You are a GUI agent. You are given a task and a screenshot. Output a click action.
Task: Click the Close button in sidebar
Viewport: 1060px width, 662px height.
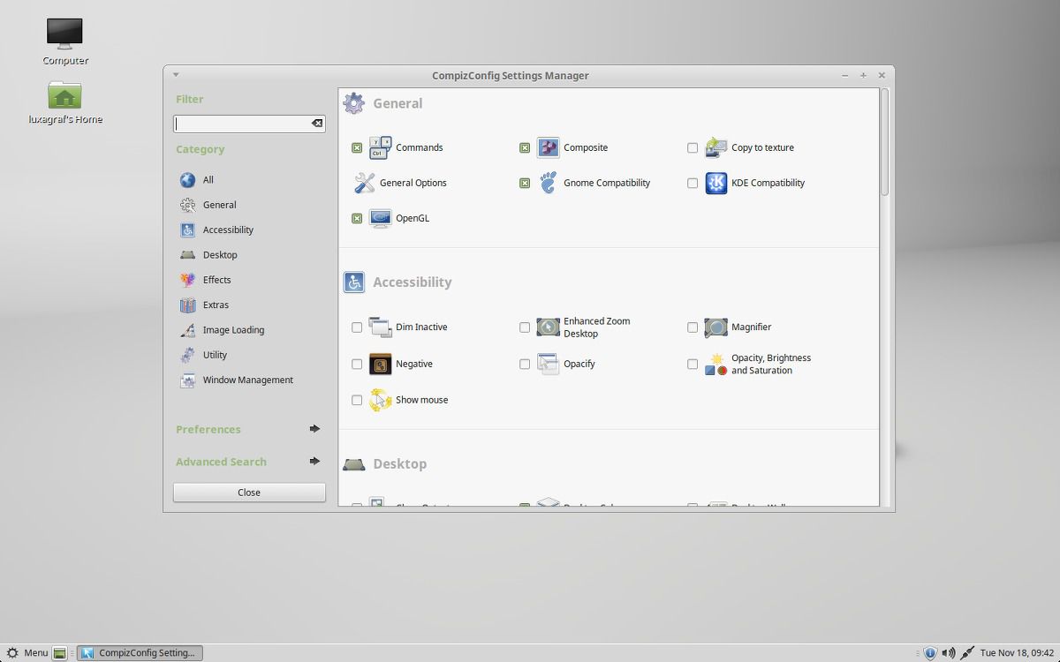pos(249,493)
